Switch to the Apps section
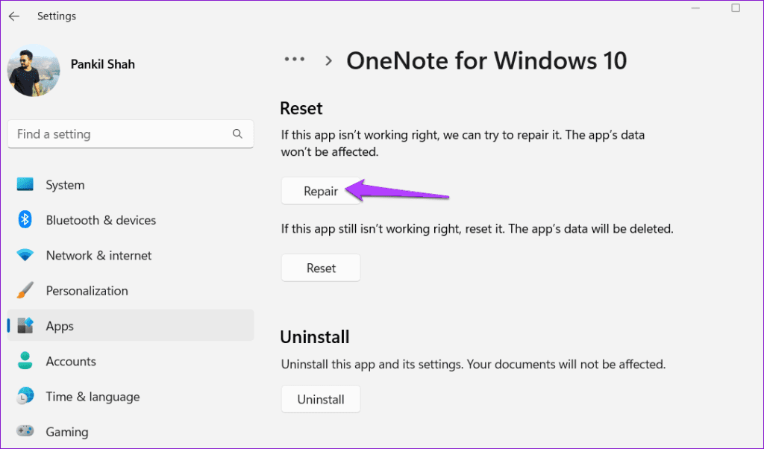 pyautogui.click(x=60, y=325)
